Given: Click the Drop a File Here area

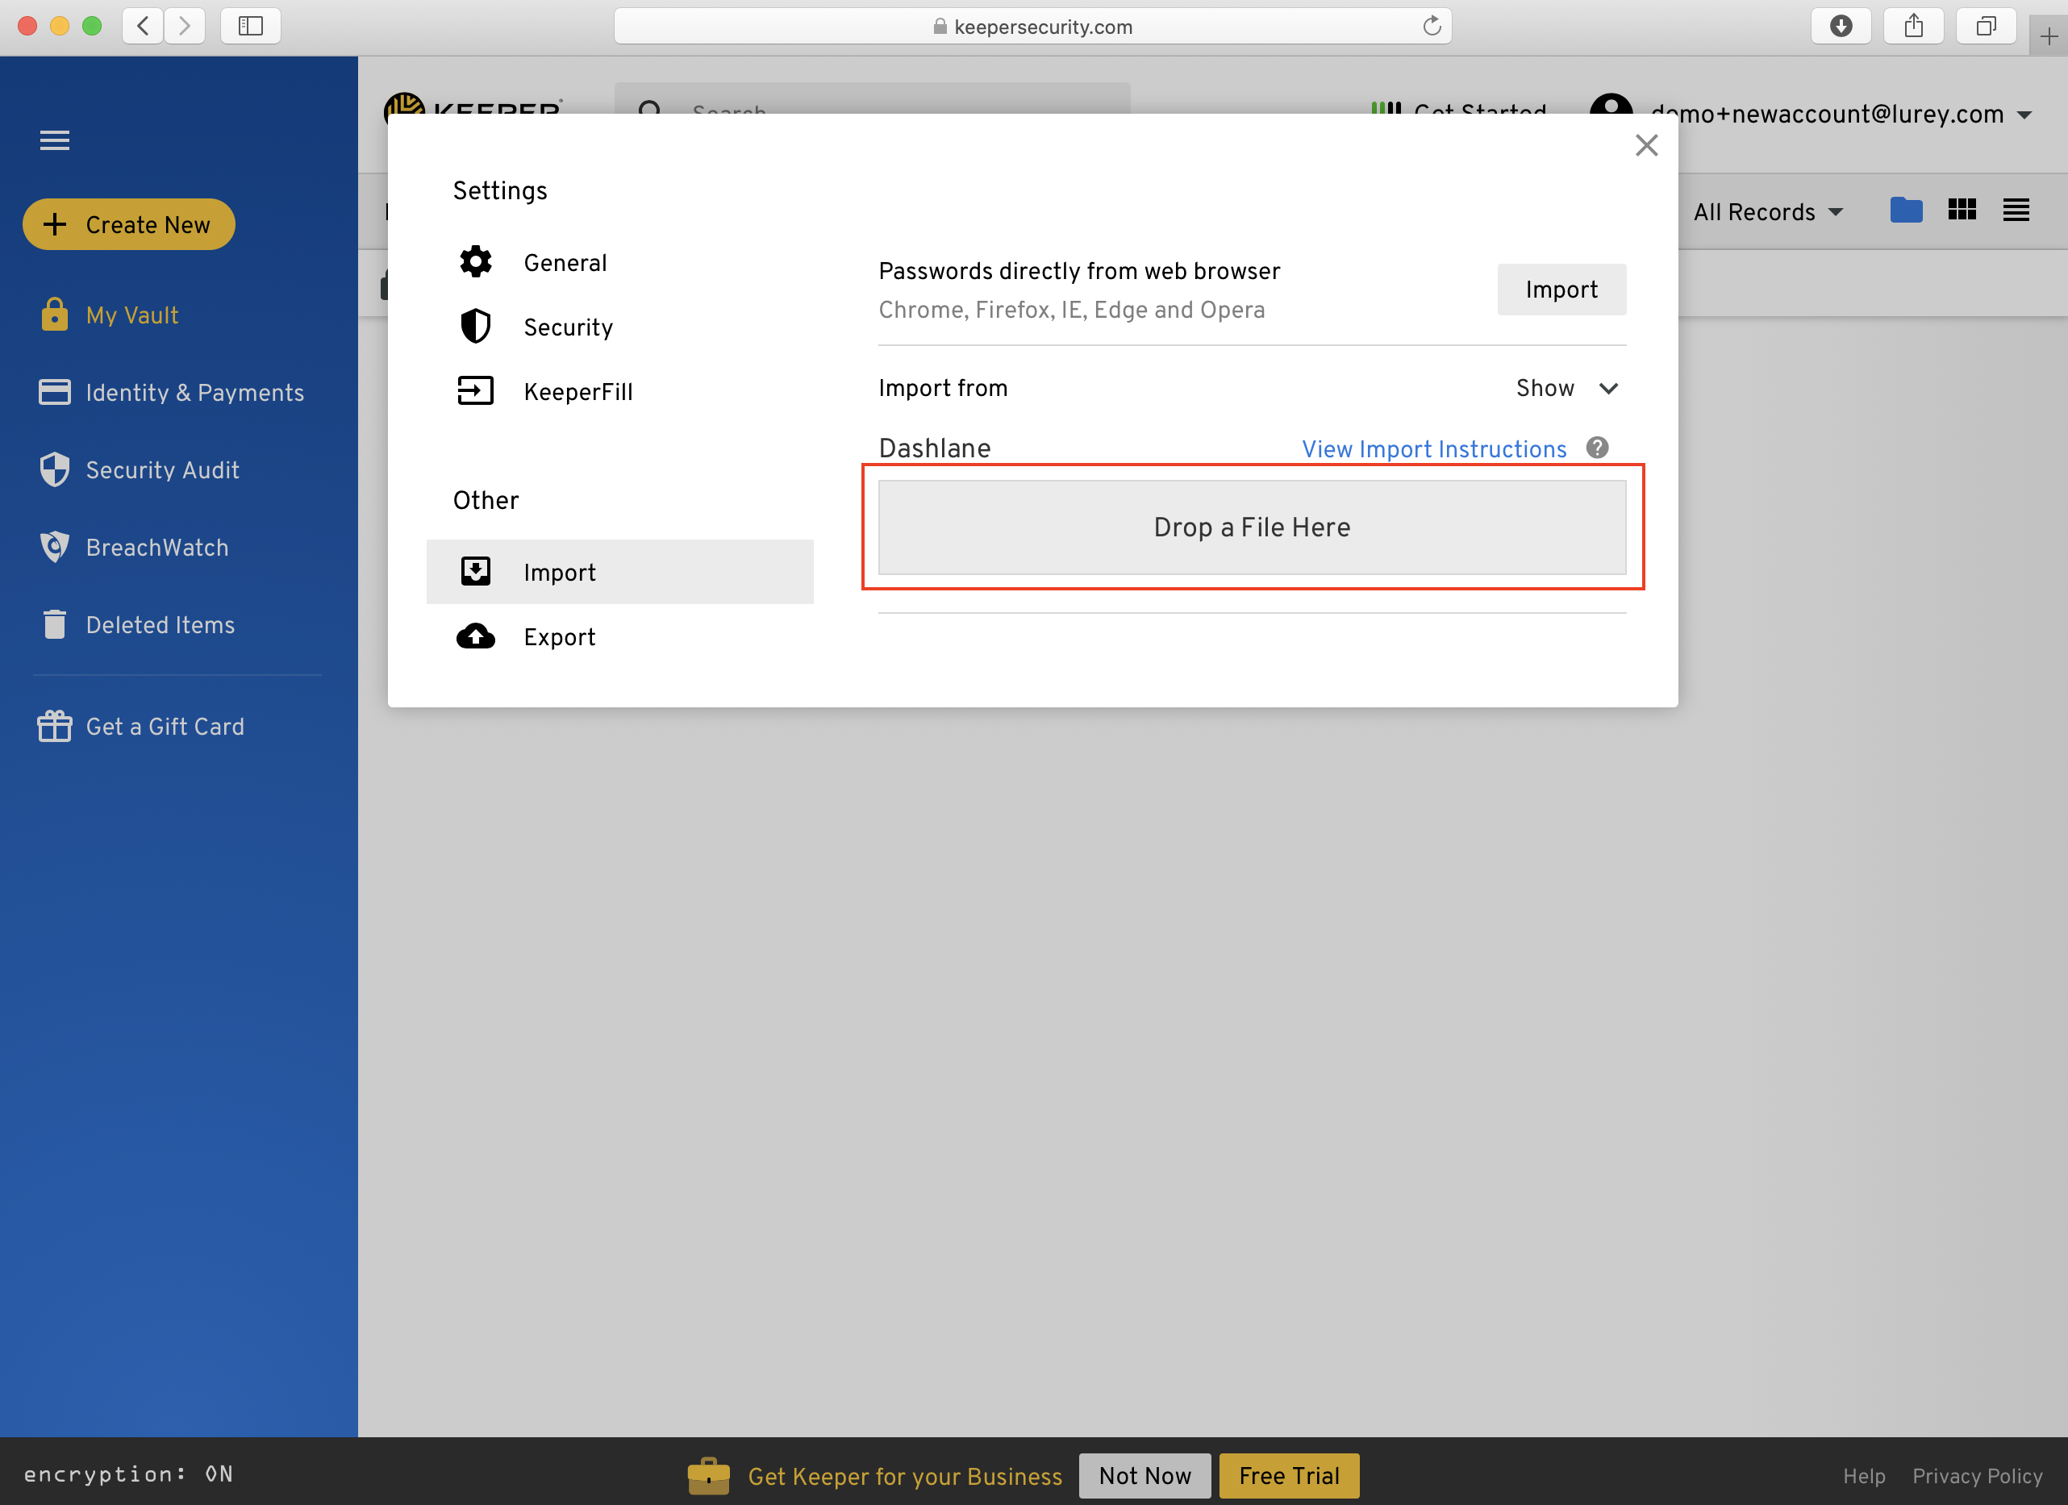Looking at the screenshot, I should [1252, 527].
